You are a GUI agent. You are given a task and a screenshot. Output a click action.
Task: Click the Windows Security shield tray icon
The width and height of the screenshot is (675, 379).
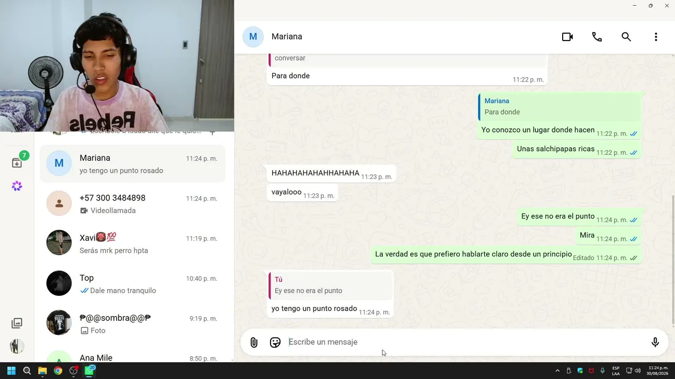[580, 371]
